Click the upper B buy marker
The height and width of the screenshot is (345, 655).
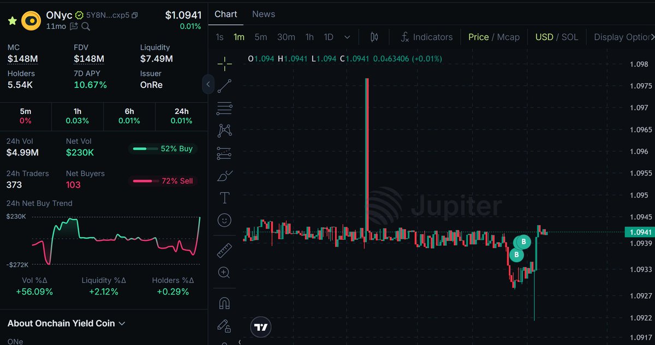523,241
